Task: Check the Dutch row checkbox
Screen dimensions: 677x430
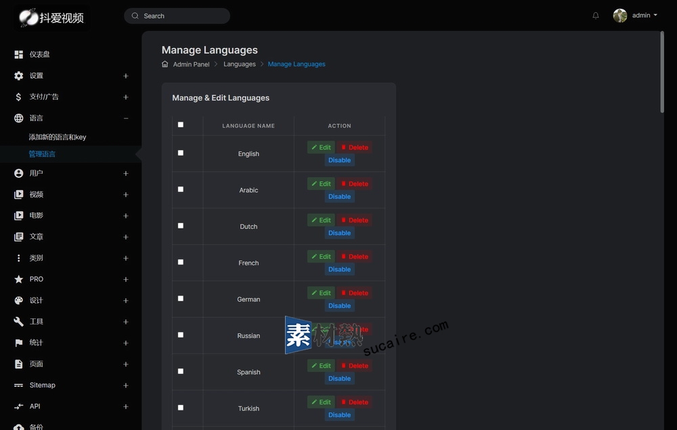Action: (x=181, y=226)
